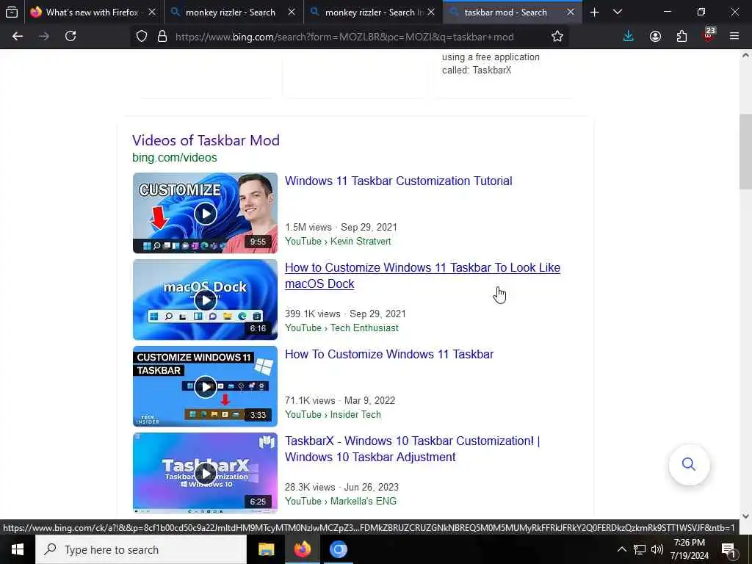This screenshot has height=564, width=752.
Task: Click the blue circular app on the taskbar
Action: point(338,549)
